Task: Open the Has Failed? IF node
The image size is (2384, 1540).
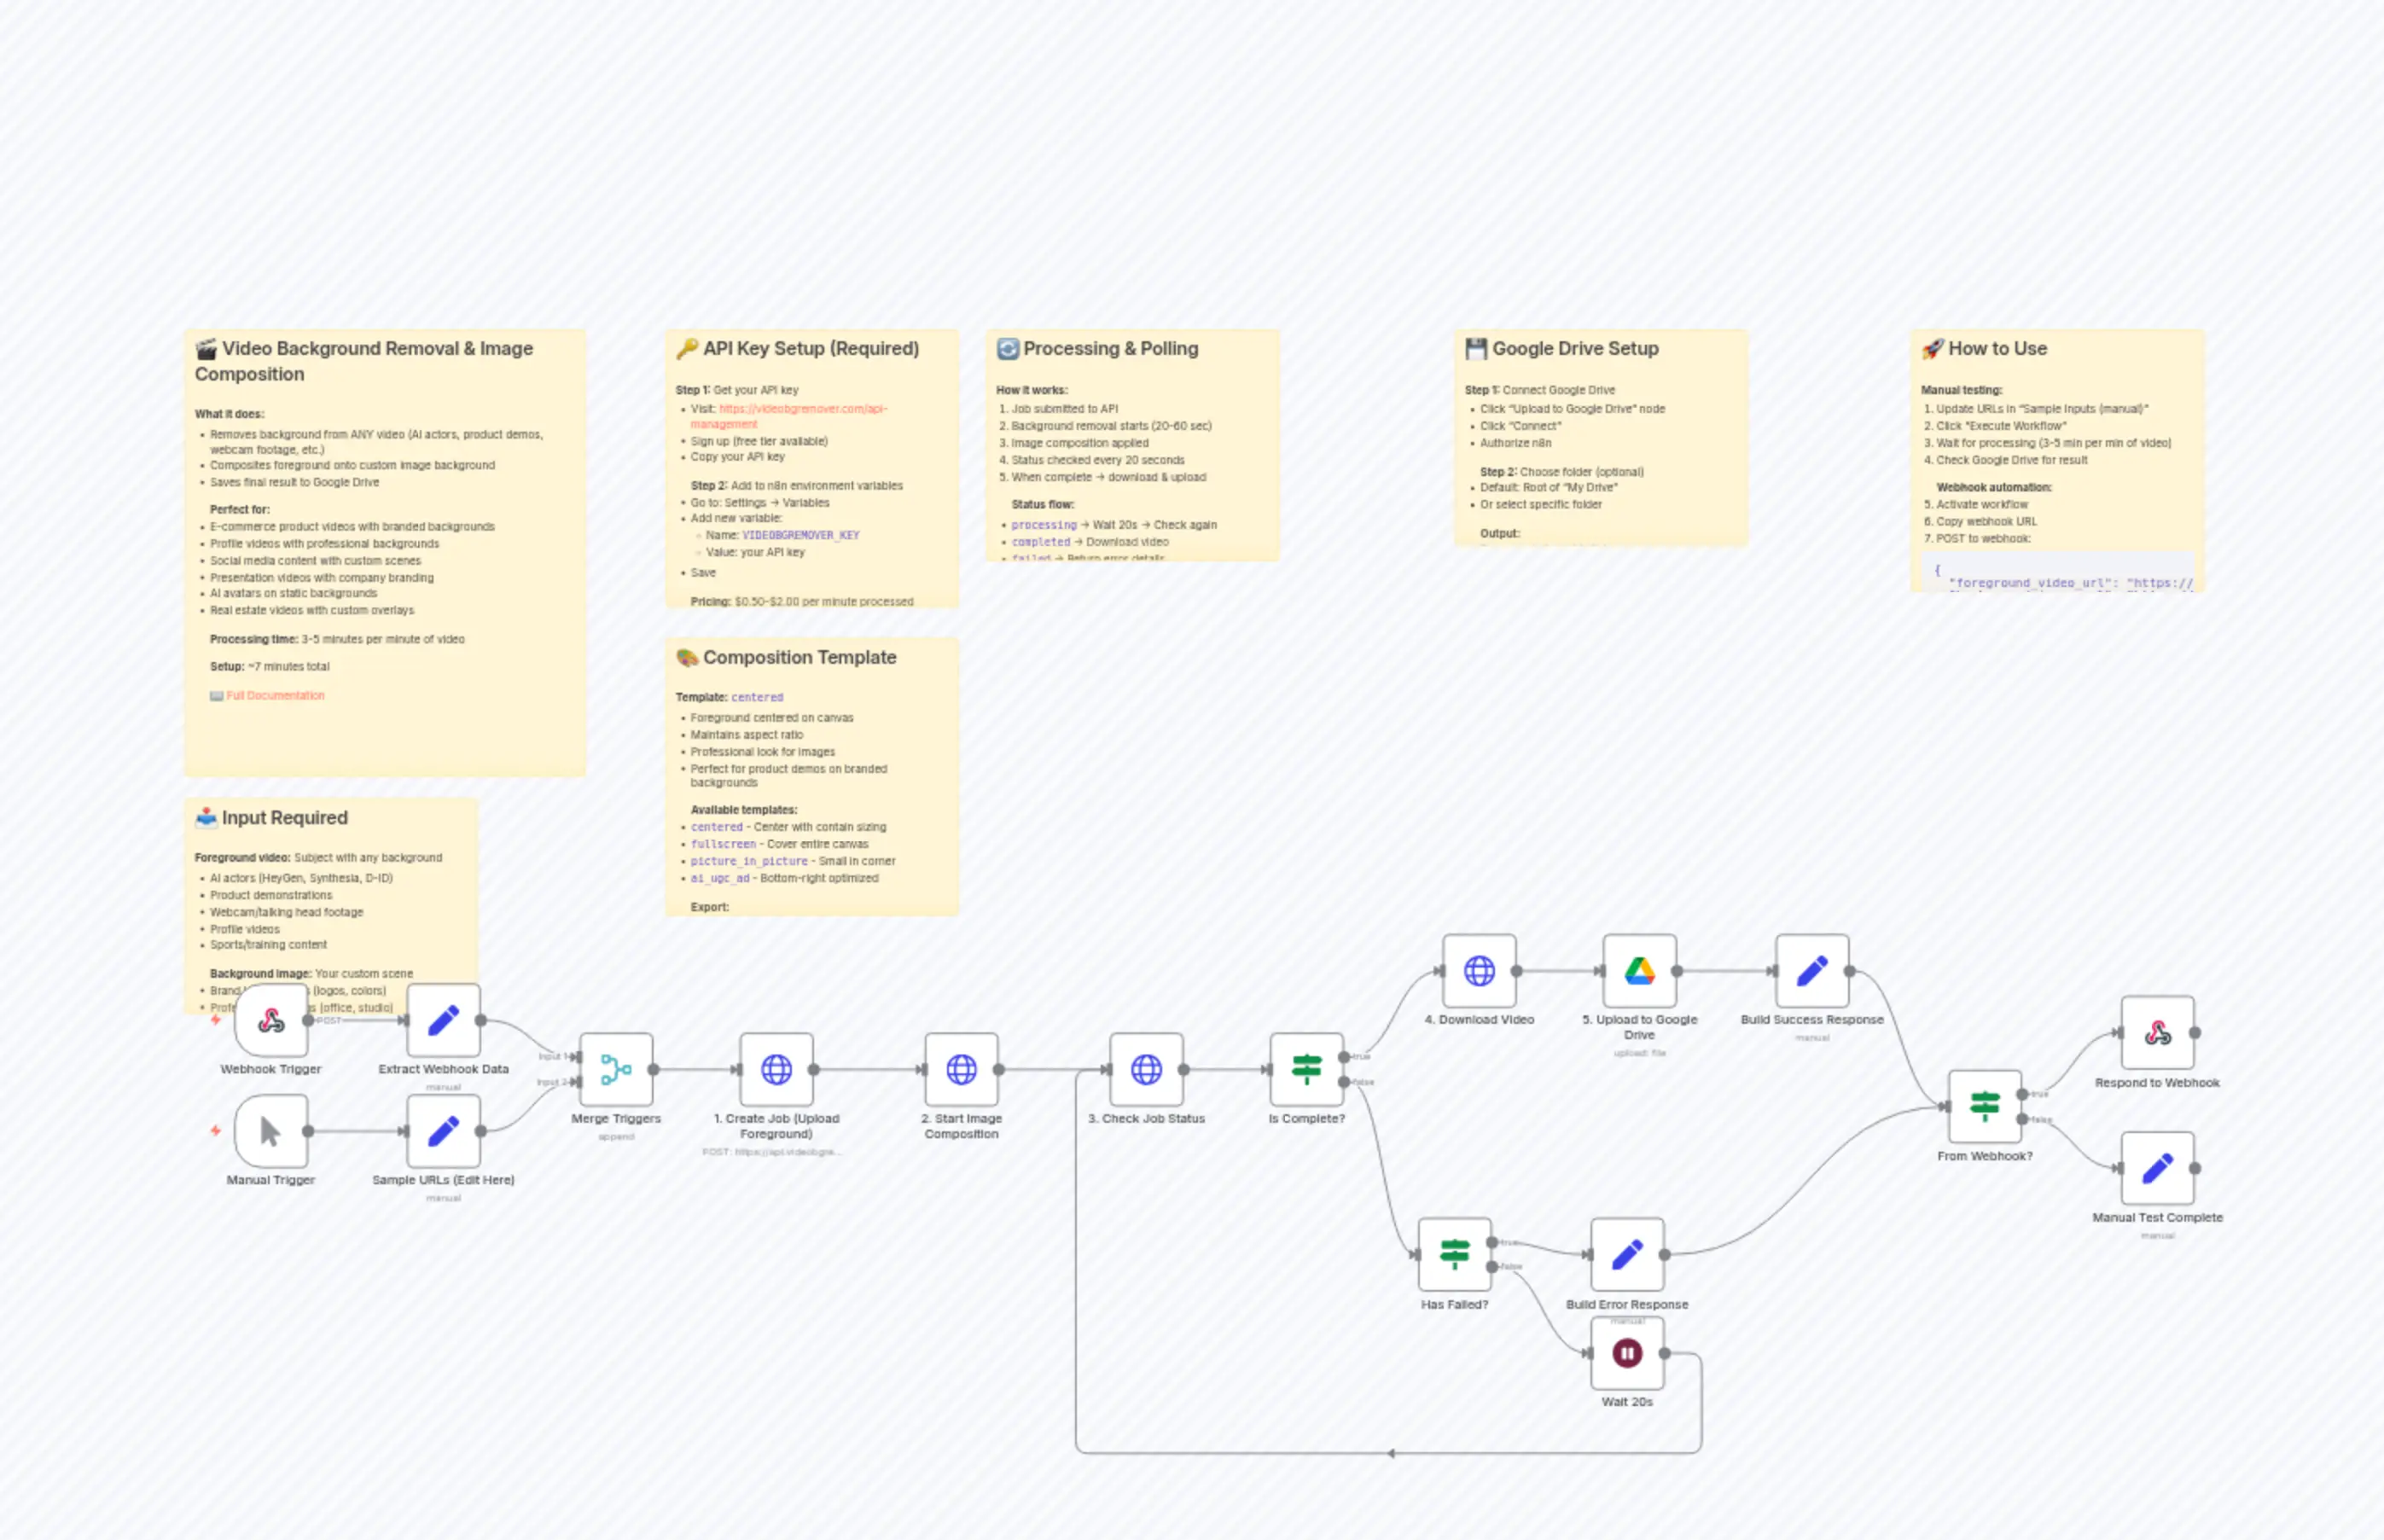Action: coord(1454,1253)
